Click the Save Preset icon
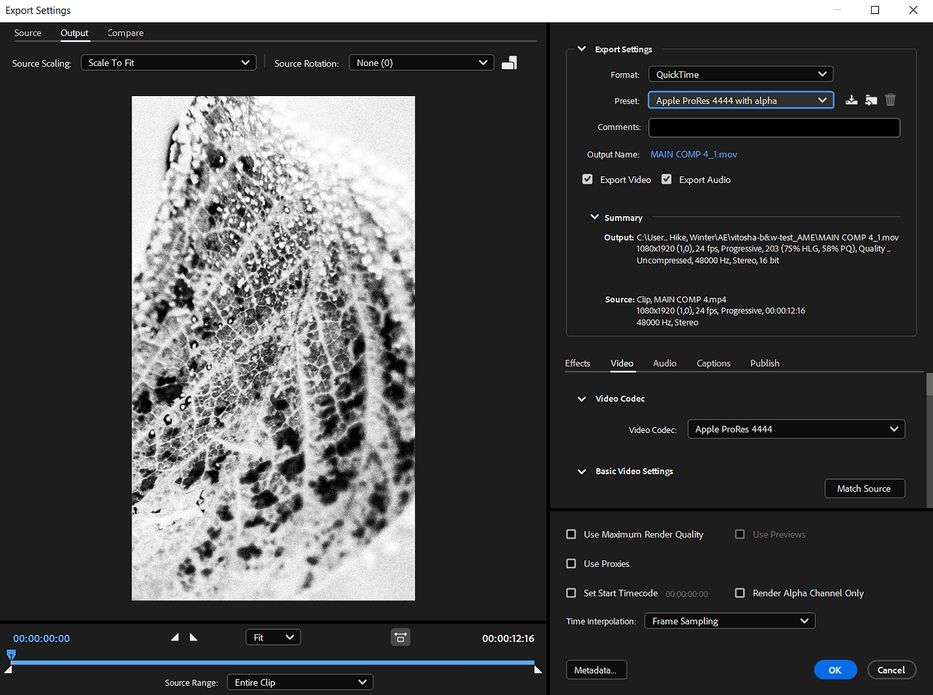 click(x=851, y=100)
